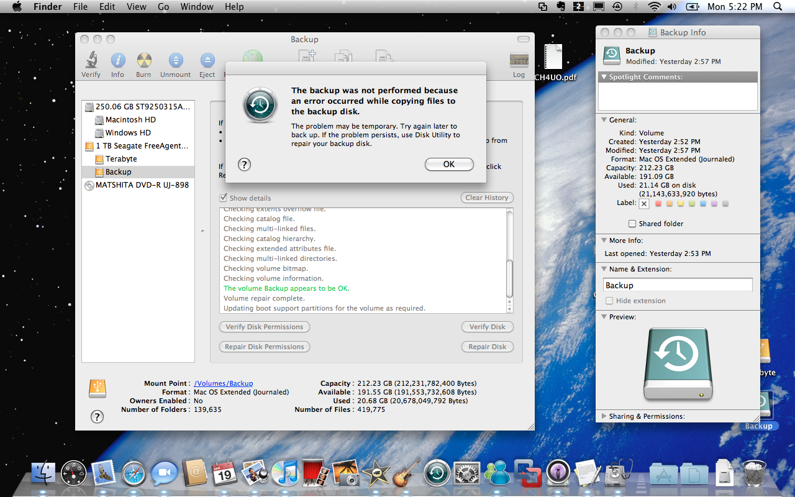Open the Window menu
Viewport: 795px width, 497px height.
pos(196,7)
